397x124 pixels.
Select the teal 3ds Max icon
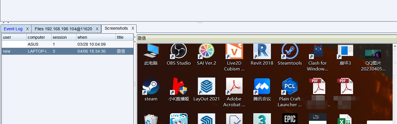(x=262, y=119)
